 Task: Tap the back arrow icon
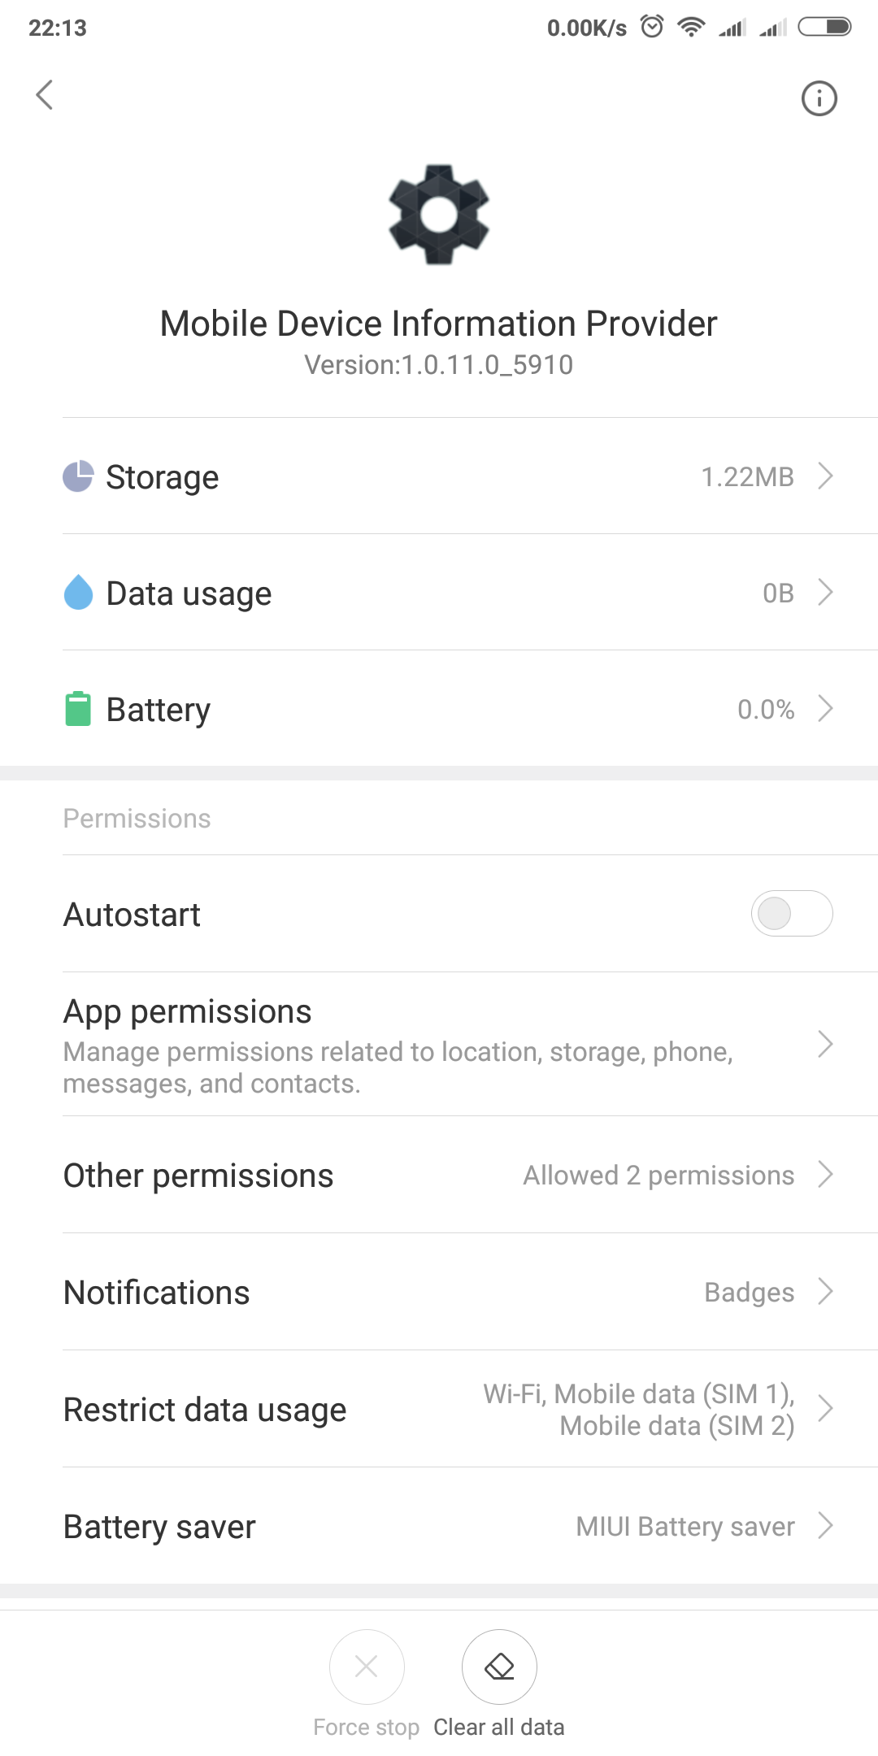click(x=45, y=95)
